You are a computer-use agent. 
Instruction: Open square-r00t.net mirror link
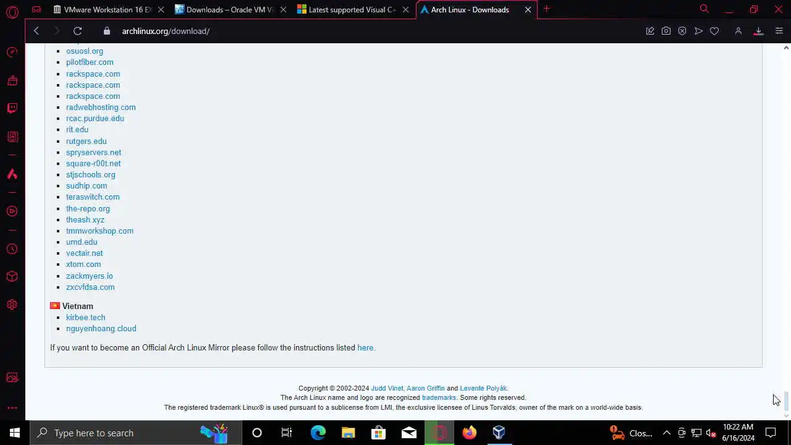click(93, 164)
